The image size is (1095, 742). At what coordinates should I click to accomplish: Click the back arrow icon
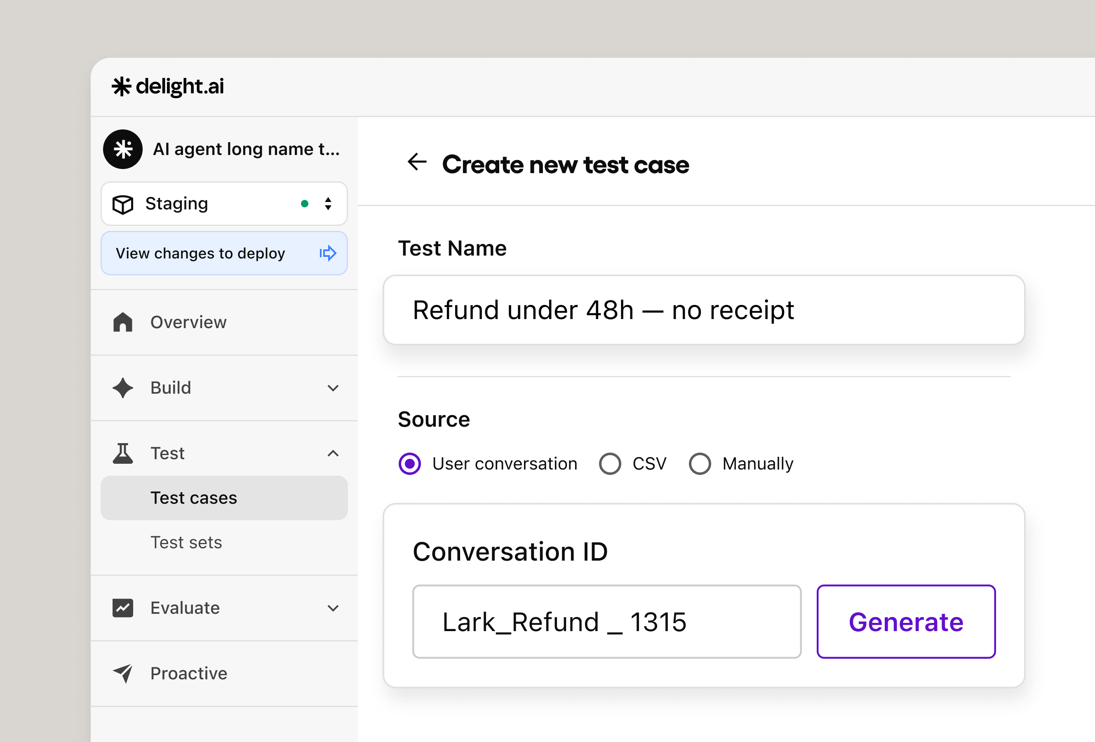(417, 162)
